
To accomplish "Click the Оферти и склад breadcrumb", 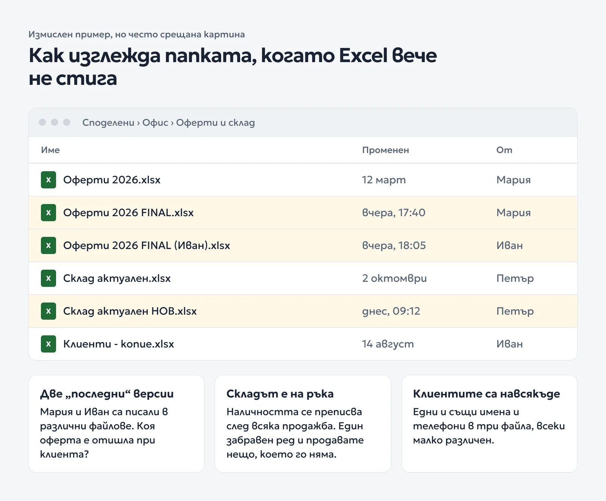I will (x=216, y=123).
